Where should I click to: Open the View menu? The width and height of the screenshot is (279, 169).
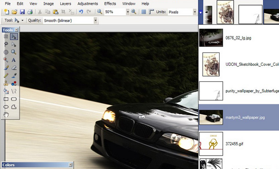point(33,4)
